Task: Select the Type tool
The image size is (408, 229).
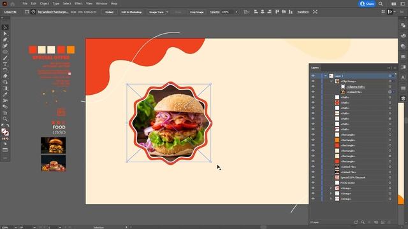Action: pyautogui.click(x=5, y=64)
